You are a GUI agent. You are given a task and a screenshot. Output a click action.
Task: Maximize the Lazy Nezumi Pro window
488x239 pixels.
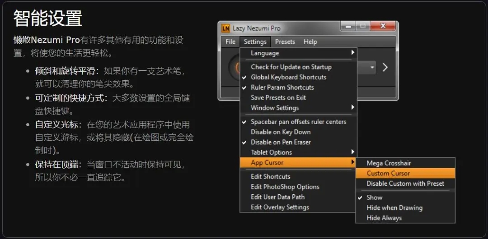pos(362,26)
